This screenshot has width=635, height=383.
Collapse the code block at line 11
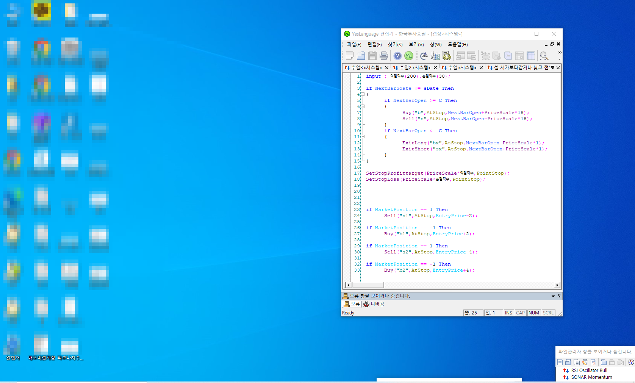(363, 137)
